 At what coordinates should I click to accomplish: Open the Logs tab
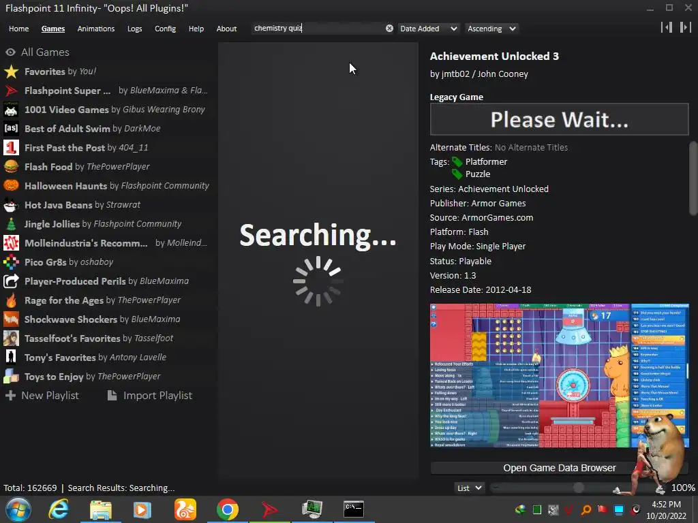click(x=134, y=29)
